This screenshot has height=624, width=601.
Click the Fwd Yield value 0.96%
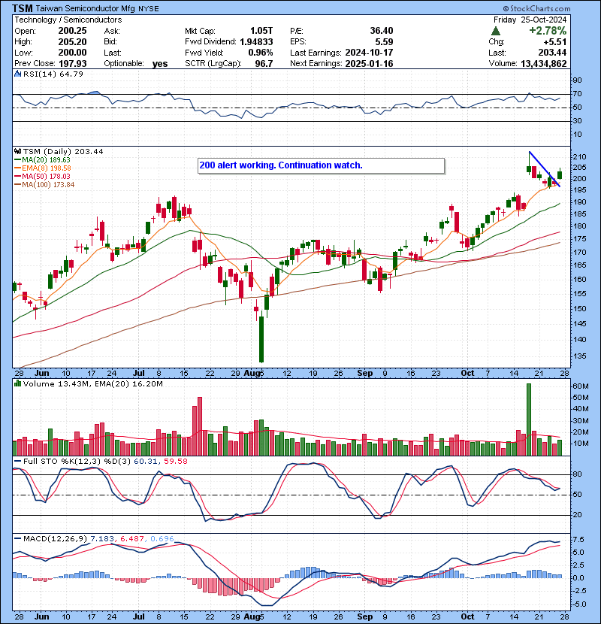coord(261,53)
